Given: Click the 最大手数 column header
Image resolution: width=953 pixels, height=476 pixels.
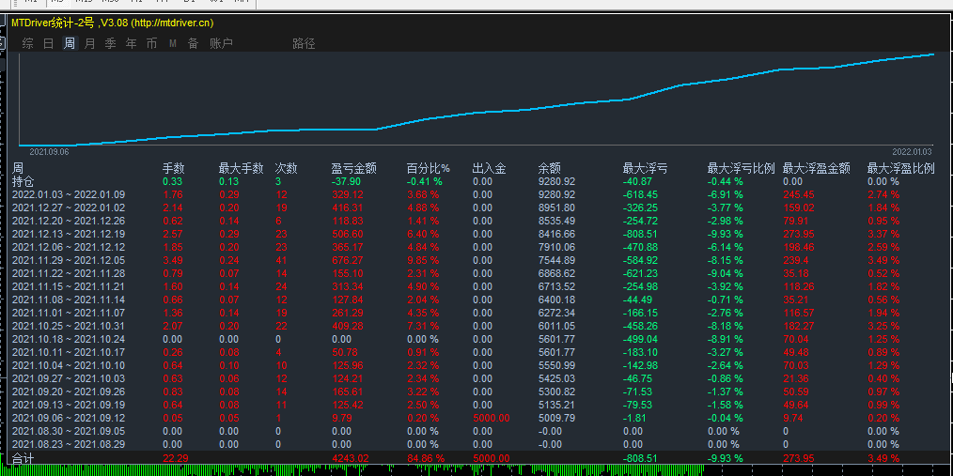Looking at the screenshot, I should pyautogui.click(x=242, y=168).
